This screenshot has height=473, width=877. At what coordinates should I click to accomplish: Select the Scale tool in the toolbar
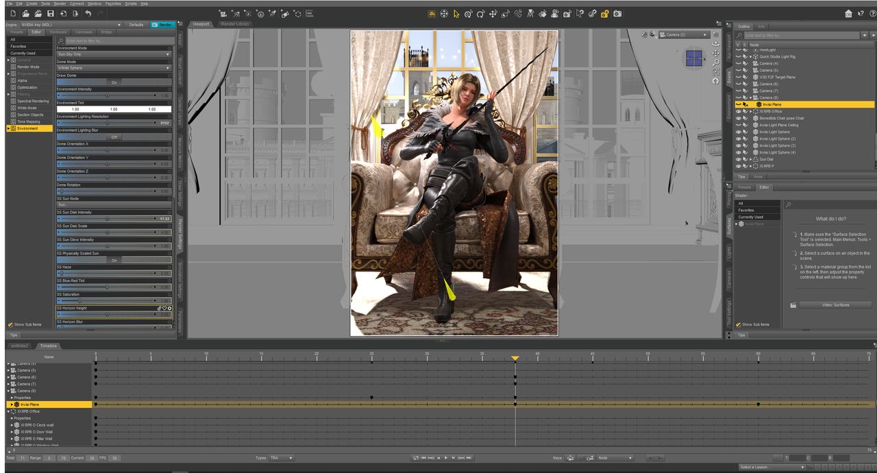pos(505,14)
